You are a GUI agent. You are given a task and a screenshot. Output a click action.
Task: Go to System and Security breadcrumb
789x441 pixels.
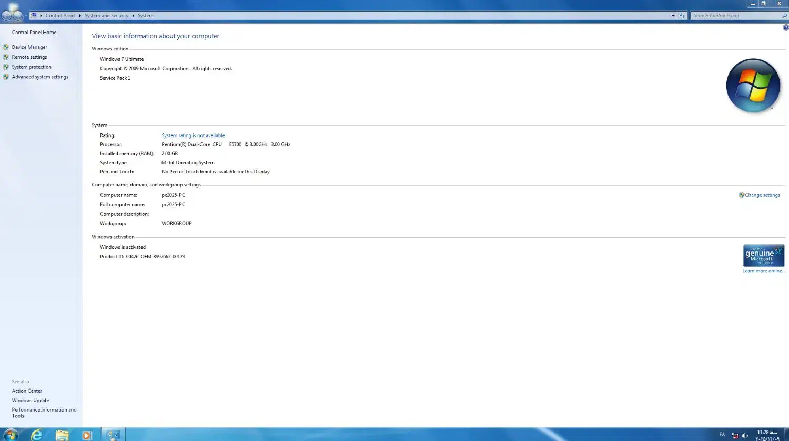pos(106,16)
